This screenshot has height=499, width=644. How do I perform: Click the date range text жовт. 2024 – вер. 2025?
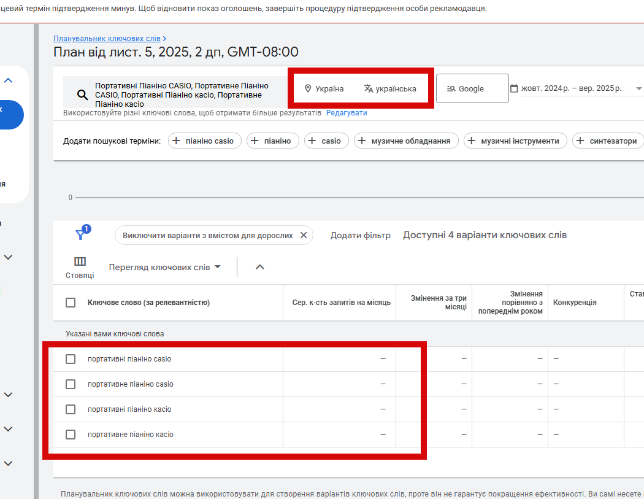coord(571,88)
